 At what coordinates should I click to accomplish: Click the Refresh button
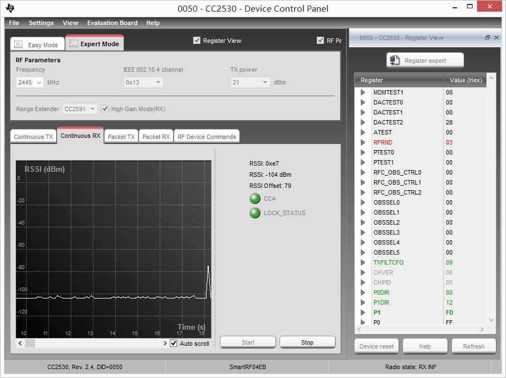pyautogui.click(x=474, y=346)
